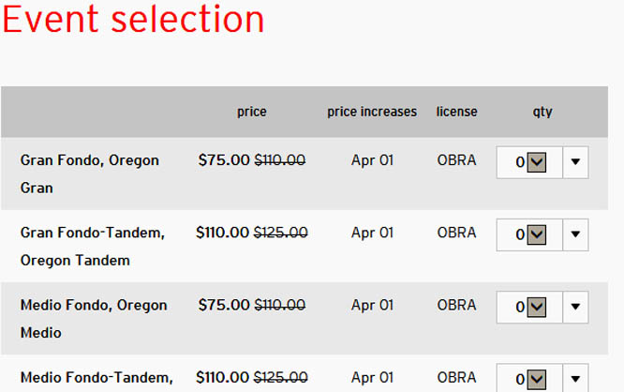Click black arrow button in Medio Fondo, Oregon Medio row

[575, 306]
